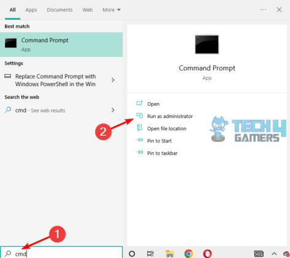Choose Run as administrator

click(x=170, y=116)
